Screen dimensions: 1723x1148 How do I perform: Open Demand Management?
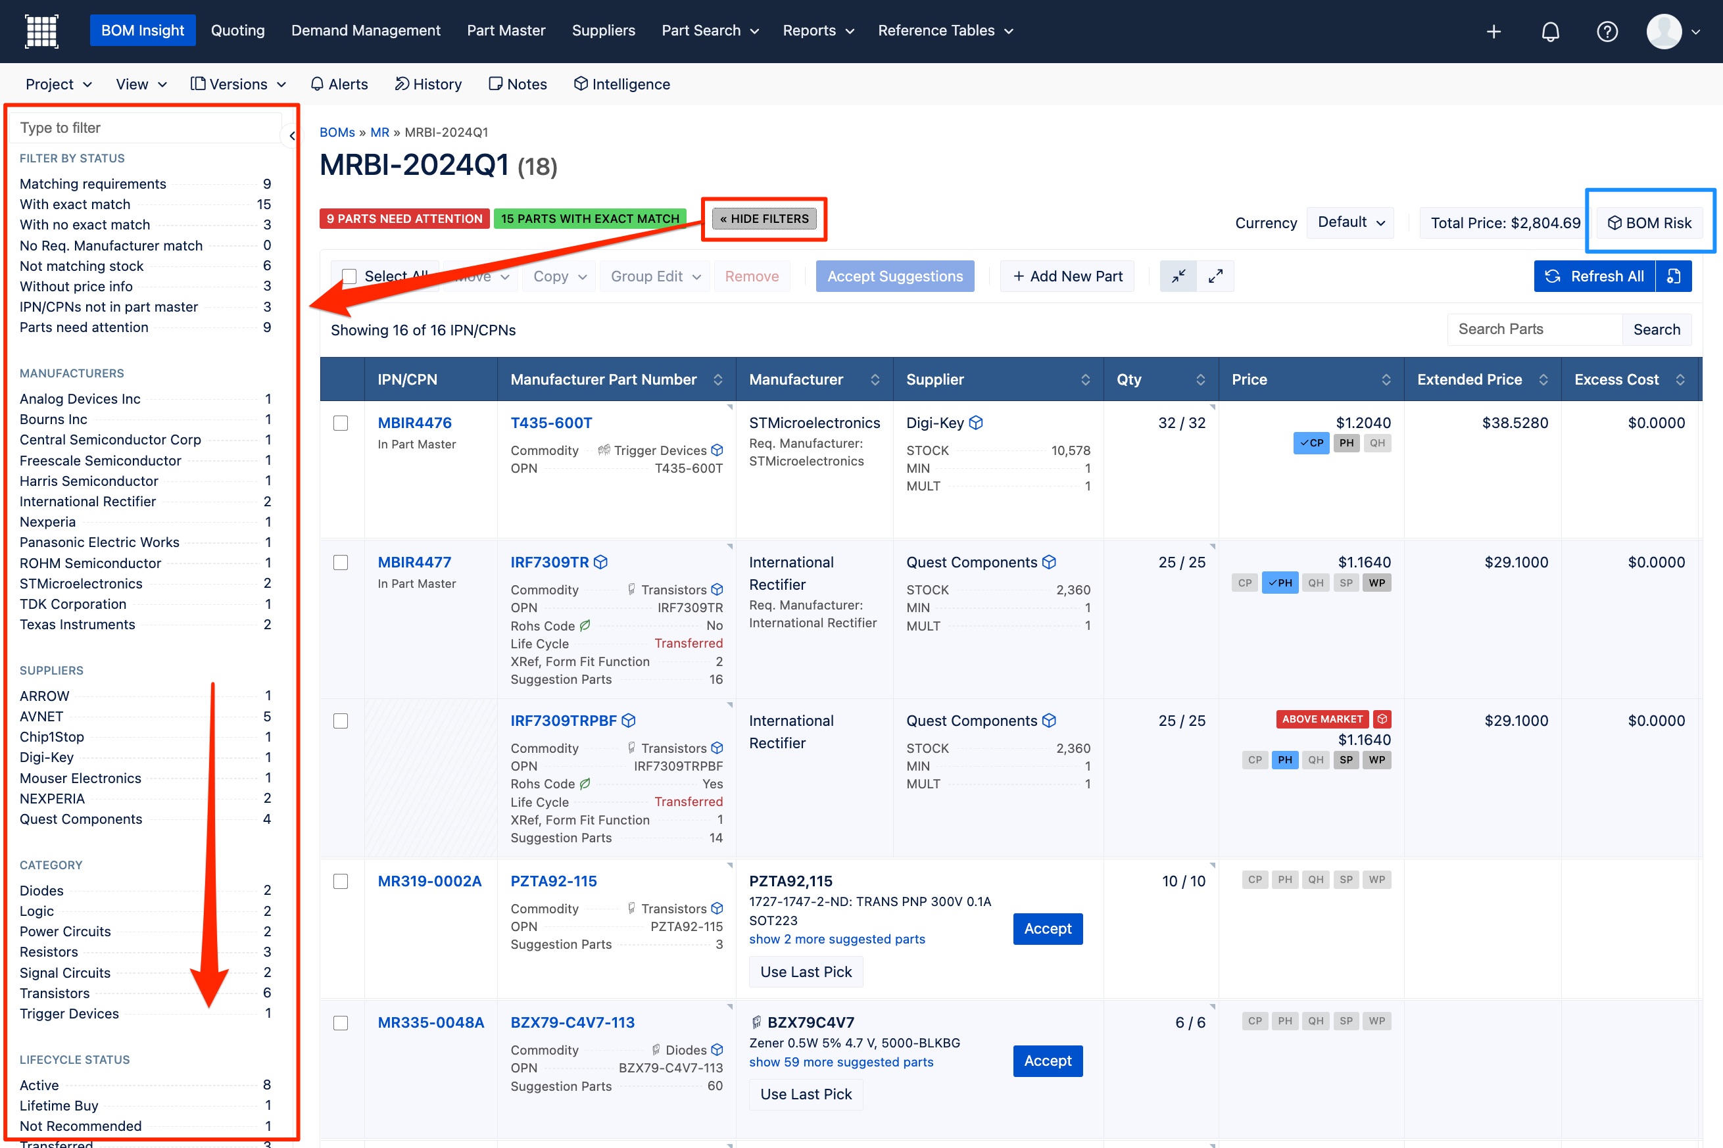366,31
